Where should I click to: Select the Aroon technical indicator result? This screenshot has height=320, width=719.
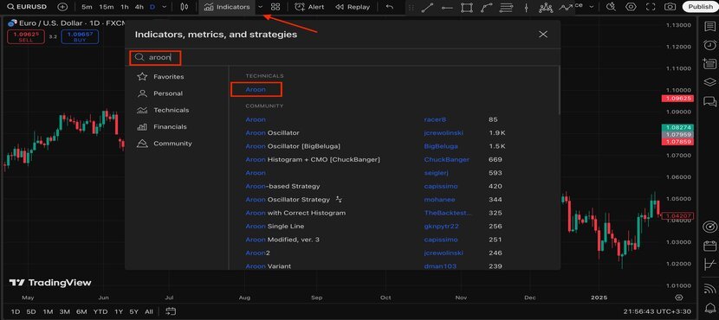coord(256,89)
